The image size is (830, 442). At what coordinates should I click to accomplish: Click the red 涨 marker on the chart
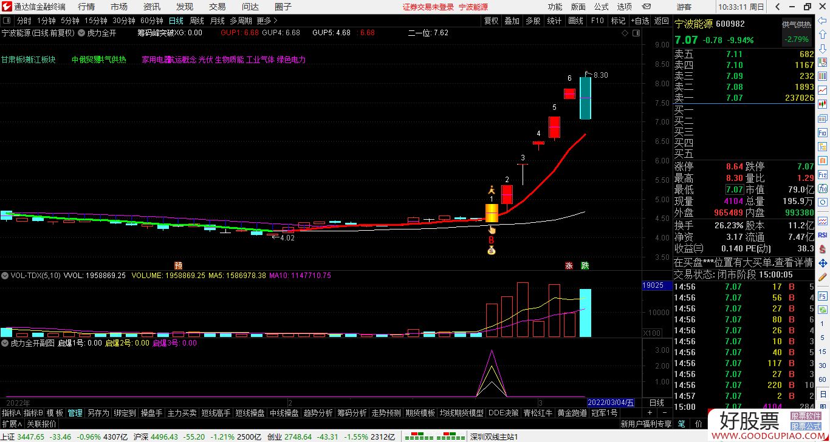569,265
